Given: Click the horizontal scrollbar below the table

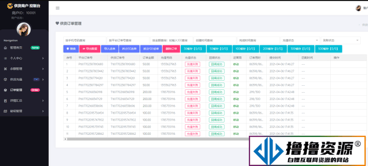Looking at the screenshot, I should click(x=158, y=139).
